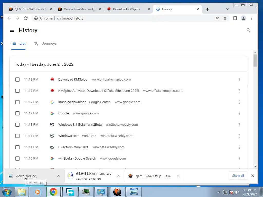Expand options for download.jpg download

(x=58, y=176)
